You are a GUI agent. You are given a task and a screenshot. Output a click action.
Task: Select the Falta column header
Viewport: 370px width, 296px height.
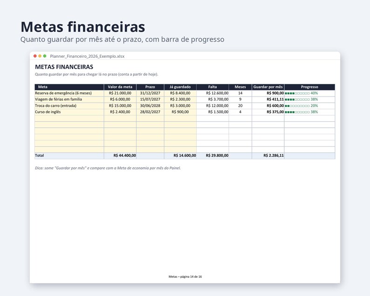coord(212,87)
